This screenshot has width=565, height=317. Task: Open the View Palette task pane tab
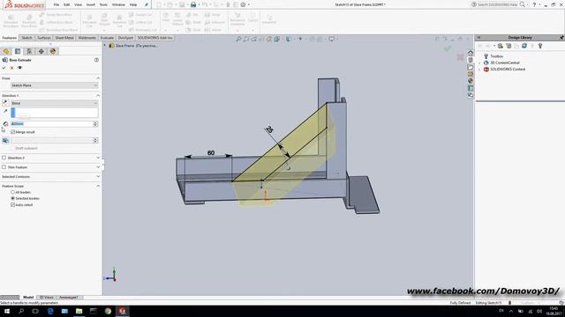[471, 74]
